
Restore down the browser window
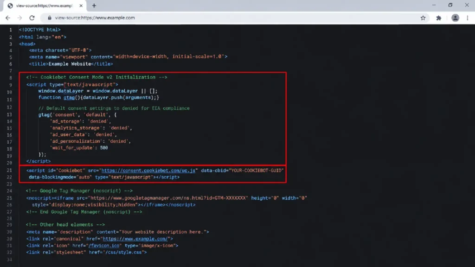[x=450, y=5]
